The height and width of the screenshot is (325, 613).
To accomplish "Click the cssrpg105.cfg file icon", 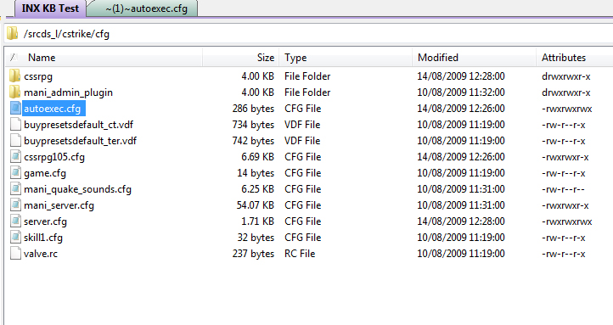I will point(15,157).
